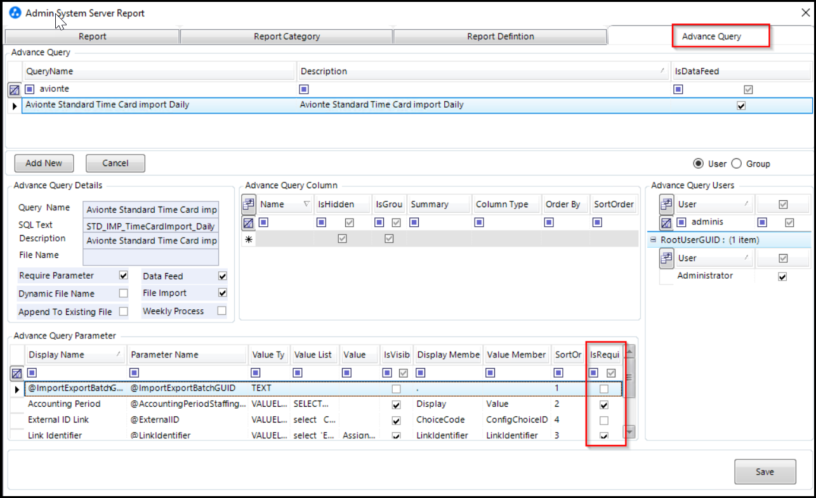This screenshot has height=498, width=816.
Task: Open the Display Membe filter operator dropdown
Action: tap(421, 373)
